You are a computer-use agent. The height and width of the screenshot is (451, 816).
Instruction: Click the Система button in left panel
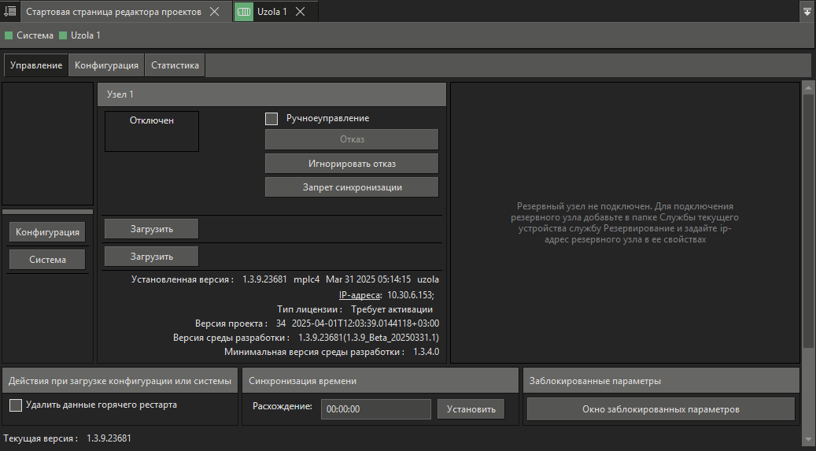click(47, 260)
